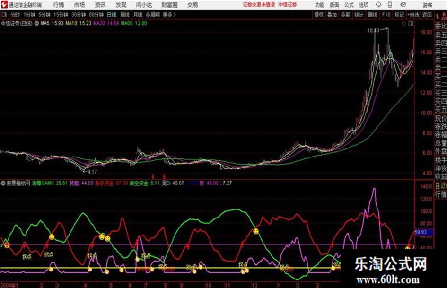
Task: Click the 做空资金: 6.11 indicator label
Action: [x=145, y=183]
